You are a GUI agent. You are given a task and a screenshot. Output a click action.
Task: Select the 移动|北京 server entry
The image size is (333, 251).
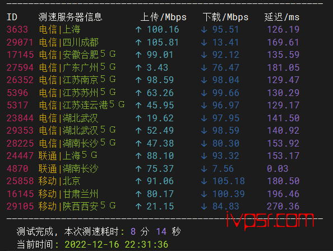[x=59, y=181]
